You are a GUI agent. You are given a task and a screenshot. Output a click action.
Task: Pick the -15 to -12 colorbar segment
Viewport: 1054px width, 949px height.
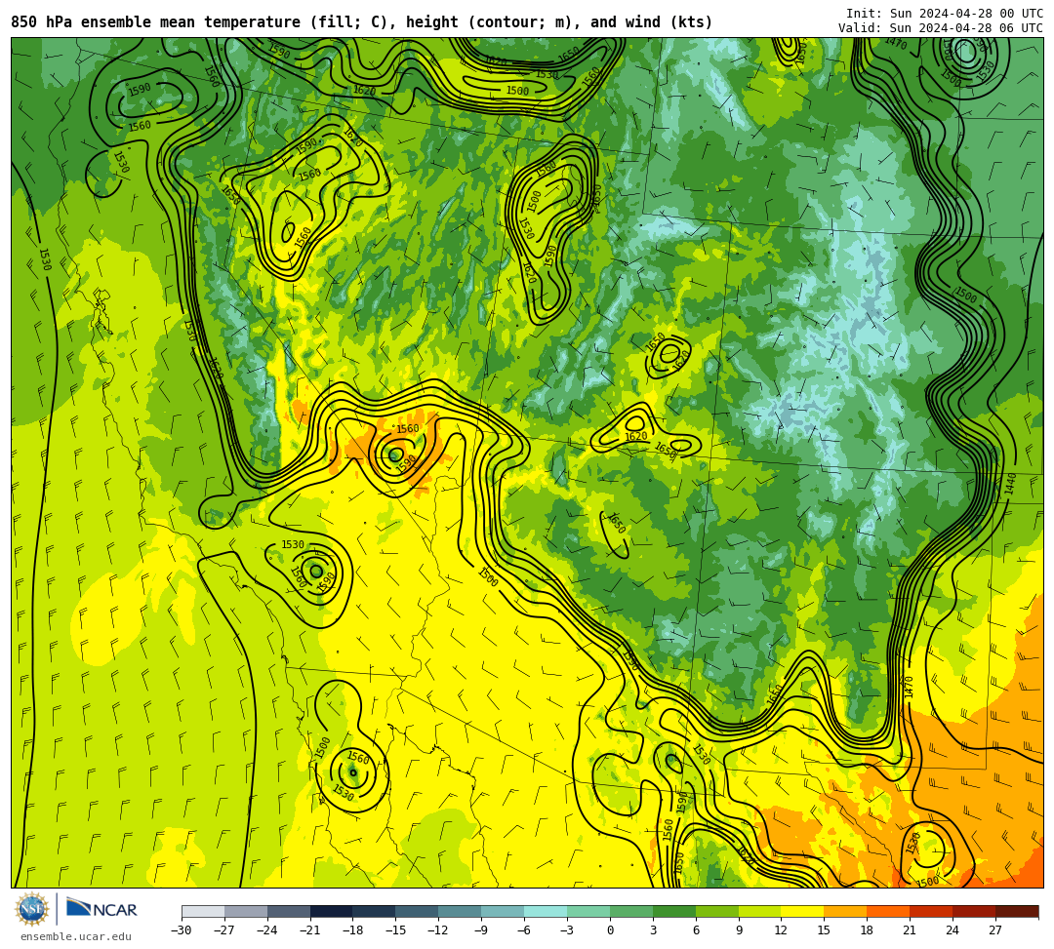click(418, 911)
